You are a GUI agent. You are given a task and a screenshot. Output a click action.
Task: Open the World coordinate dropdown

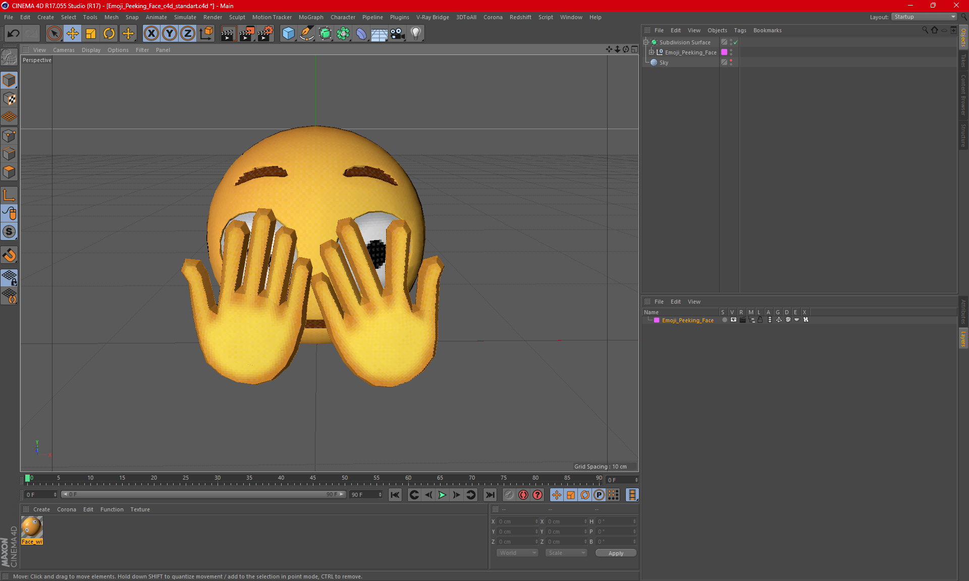pos(517,553)
